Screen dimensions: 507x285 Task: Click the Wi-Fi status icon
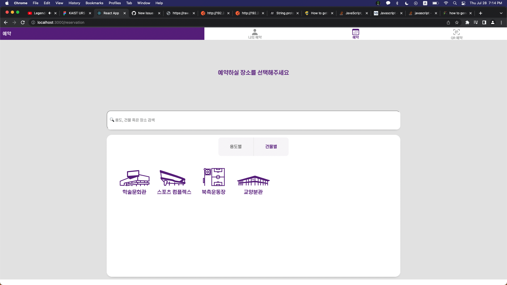point(446,3)
